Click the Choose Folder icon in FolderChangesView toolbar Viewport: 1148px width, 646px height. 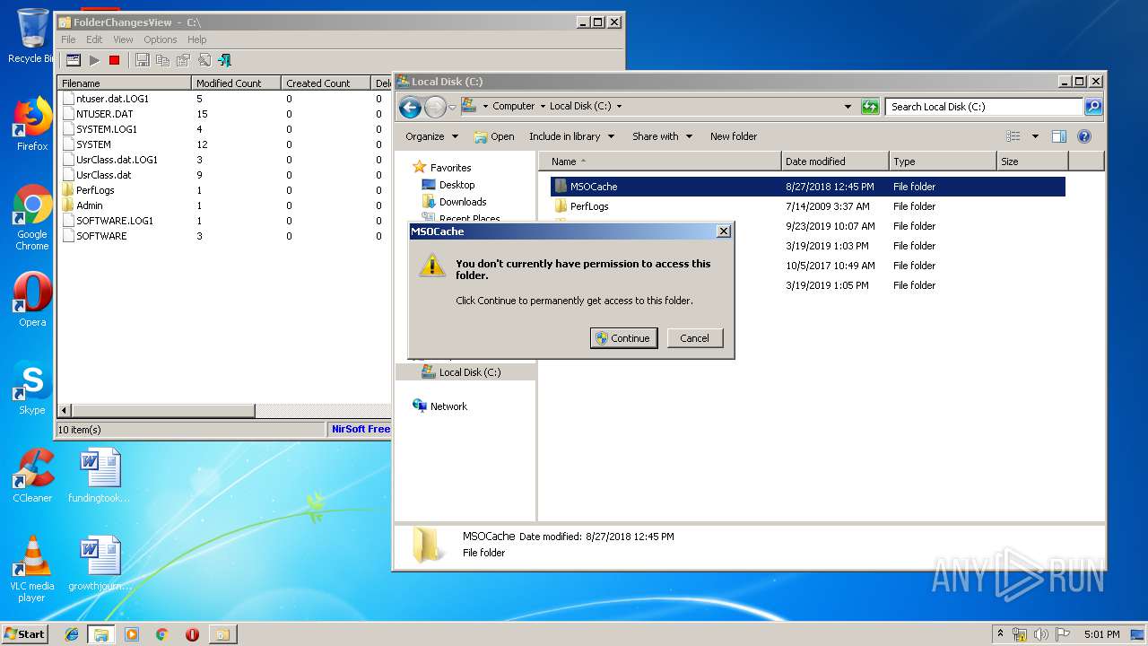tap(74, 60)
